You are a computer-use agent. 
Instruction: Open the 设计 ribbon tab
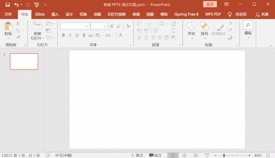[69, 14]
